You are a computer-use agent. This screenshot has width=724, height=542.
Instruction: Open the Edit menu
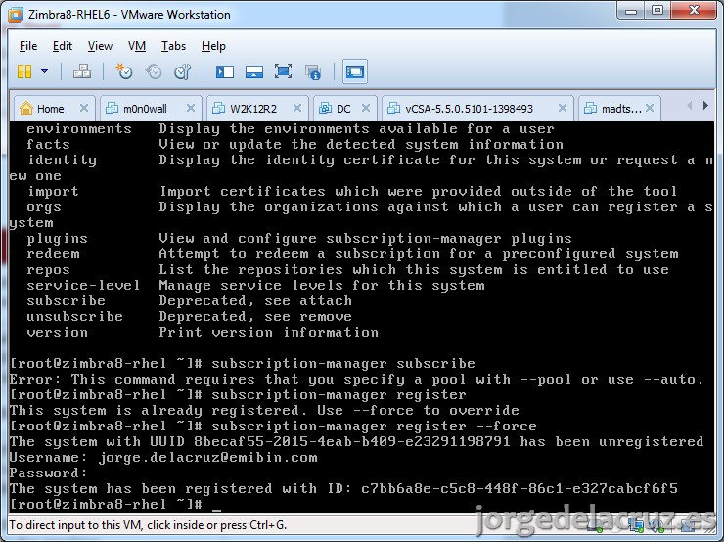(x=63, y=46)
